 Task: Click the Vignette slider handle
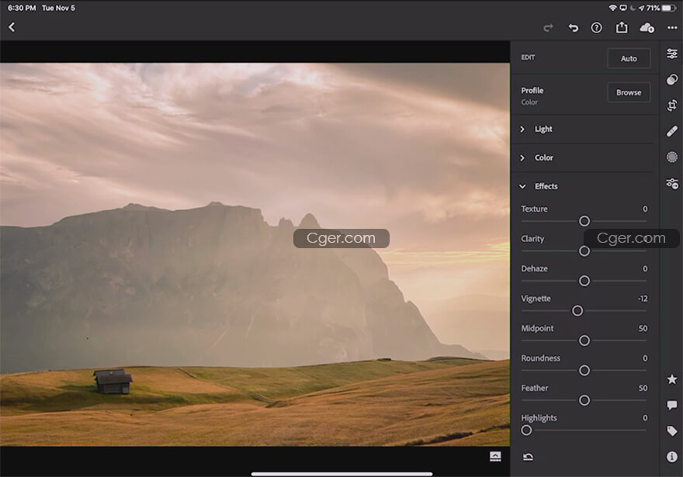tap(577, 311)
